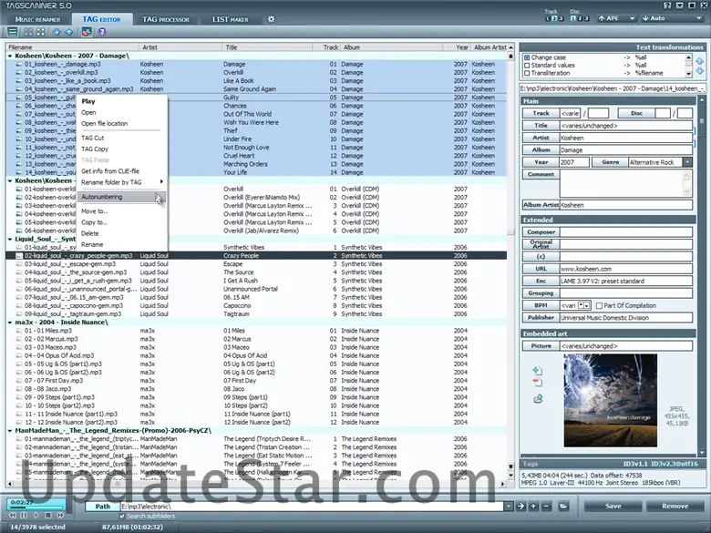Click the select all files toolbar icon

click(28, 32)
